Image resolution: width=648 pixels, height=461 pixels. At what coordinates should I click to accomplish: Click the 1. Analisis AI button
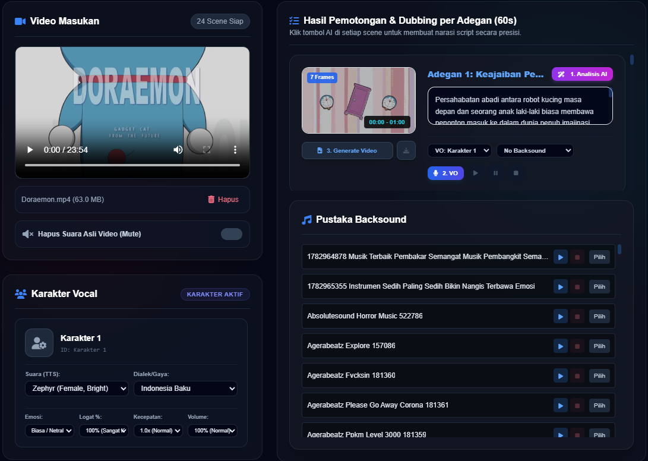(582, 74)
